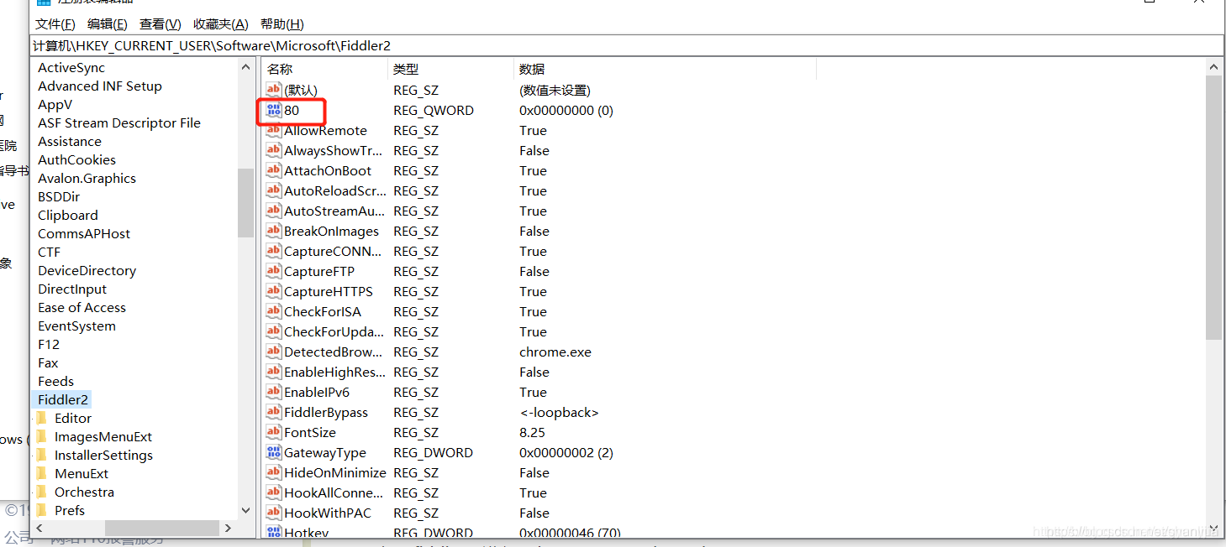Click the tree horizontal scroll-right arrow
This screenshot has height=547, width=1226.
point(229,528)
